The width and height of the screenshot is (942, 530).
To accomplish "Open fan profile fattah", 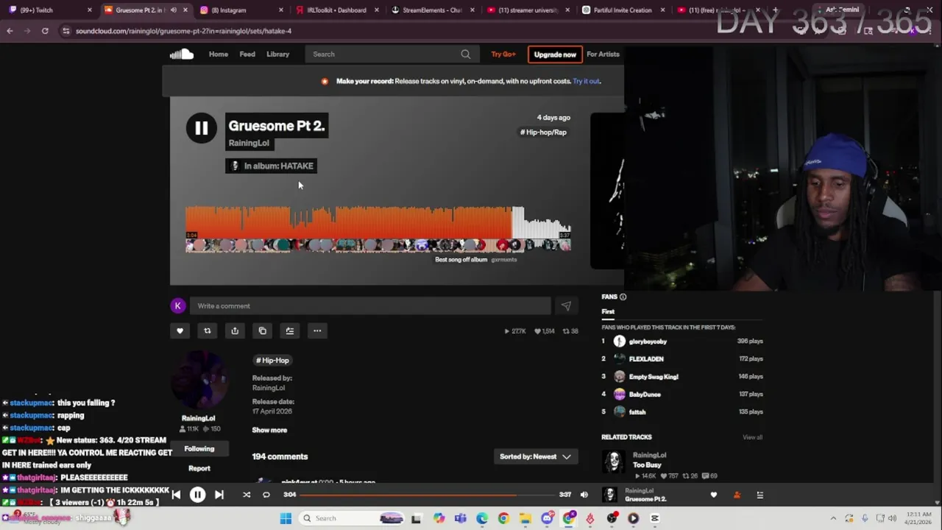I will tap(637, 412).
